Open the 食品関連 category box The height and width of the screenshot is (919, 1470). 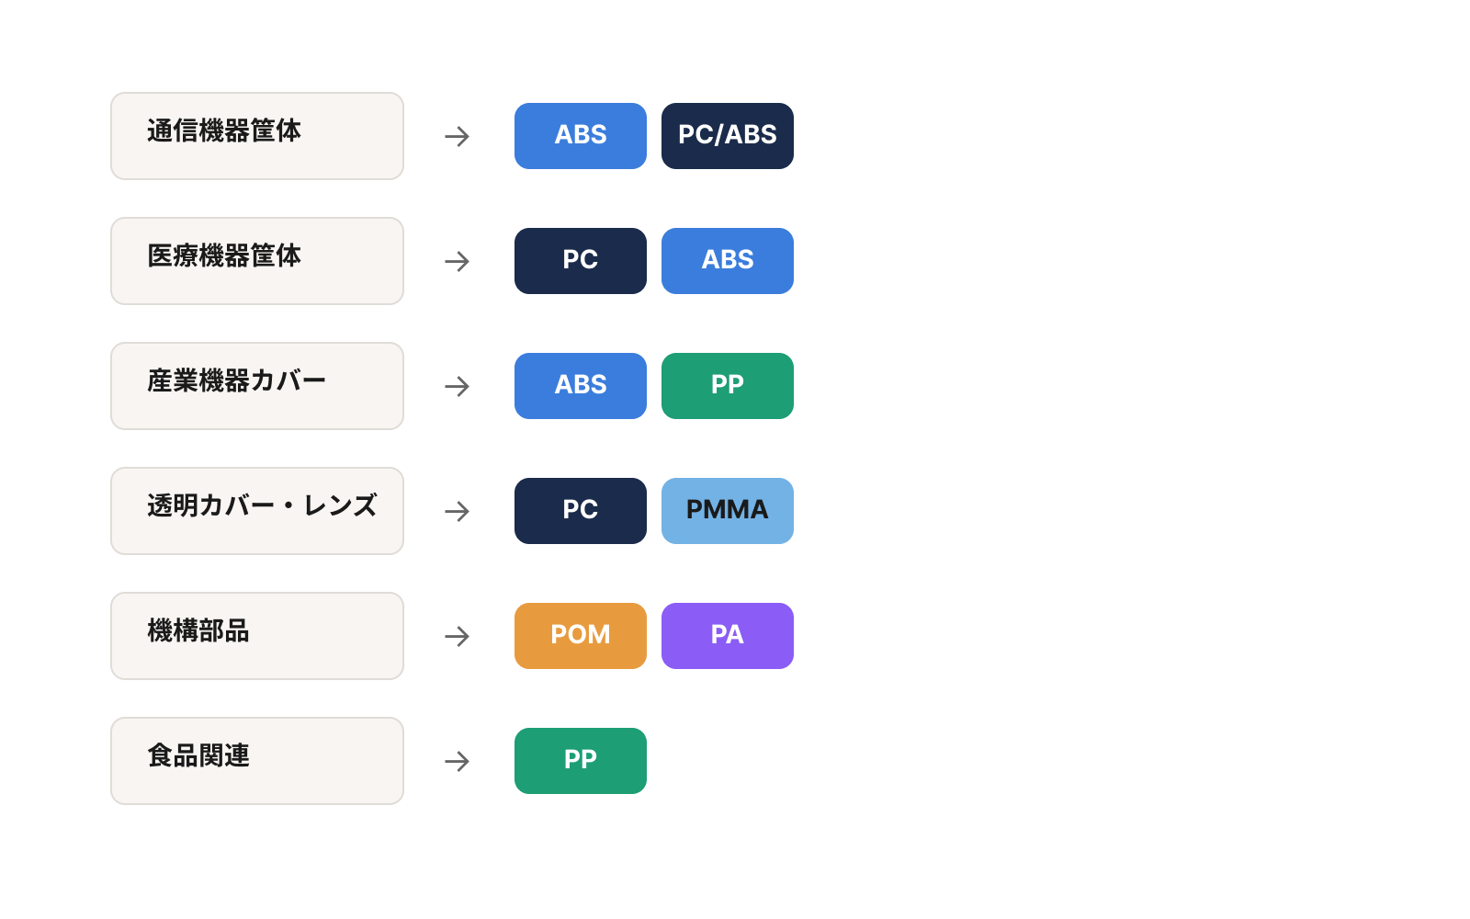pos(257,761)
